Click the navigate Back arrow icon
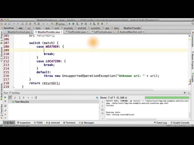194x145 pixels. coord(43,24)
